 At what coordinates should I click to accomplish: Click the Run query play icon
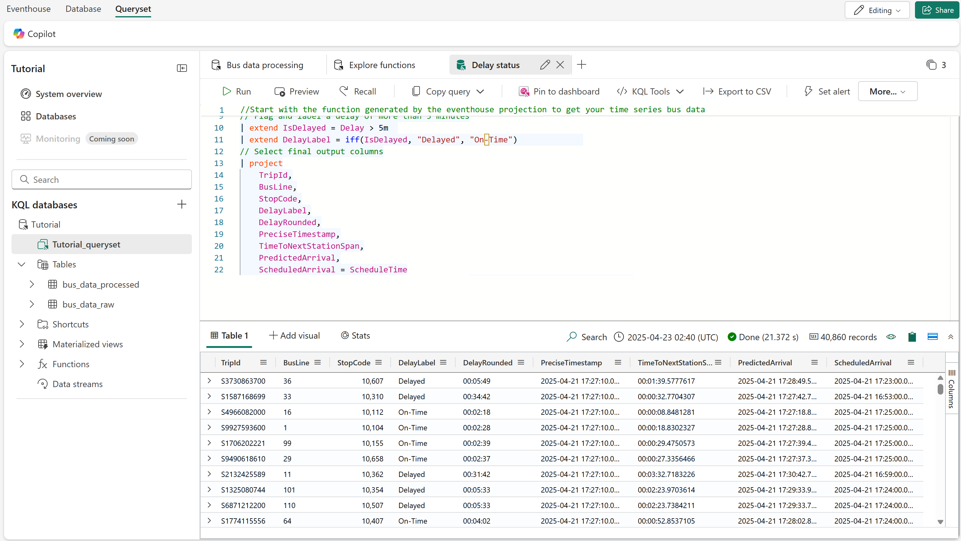point(226,91)
